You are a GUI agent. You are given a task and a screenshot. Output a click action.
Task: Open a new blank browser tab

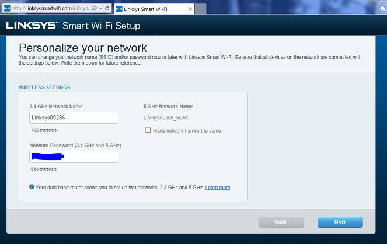point(201,9)
